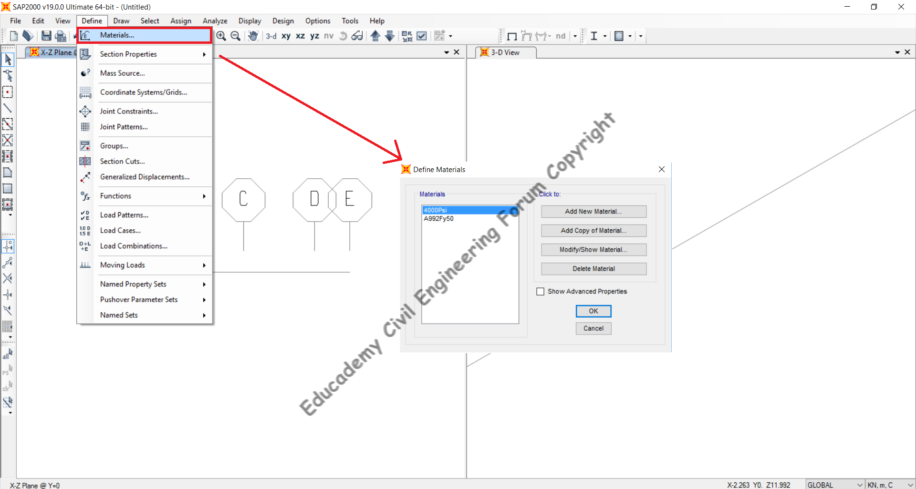This screenshot has width=916, height=489.
Task: Click the Select All icon
Action: tap(8, 354)
